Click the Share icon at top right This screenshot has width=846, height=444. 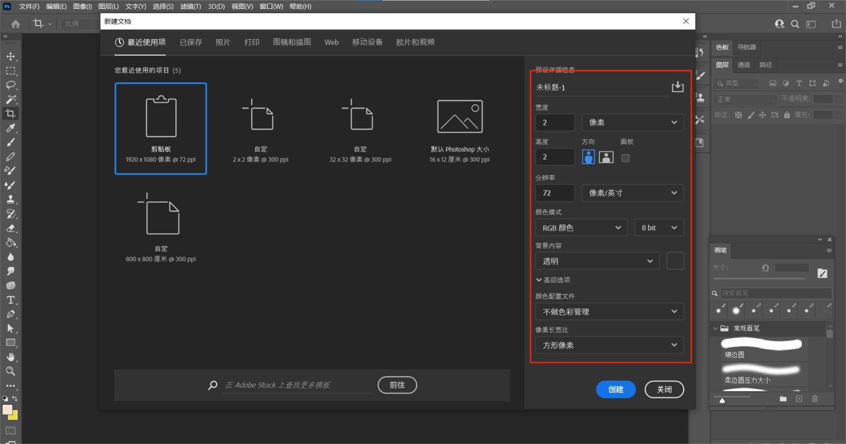coord(836,23)
